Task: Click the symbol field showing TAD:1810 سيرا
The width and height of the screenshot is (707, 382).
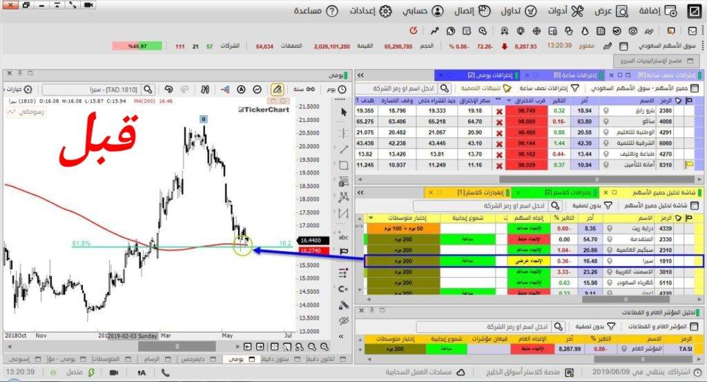Action: 93,89
